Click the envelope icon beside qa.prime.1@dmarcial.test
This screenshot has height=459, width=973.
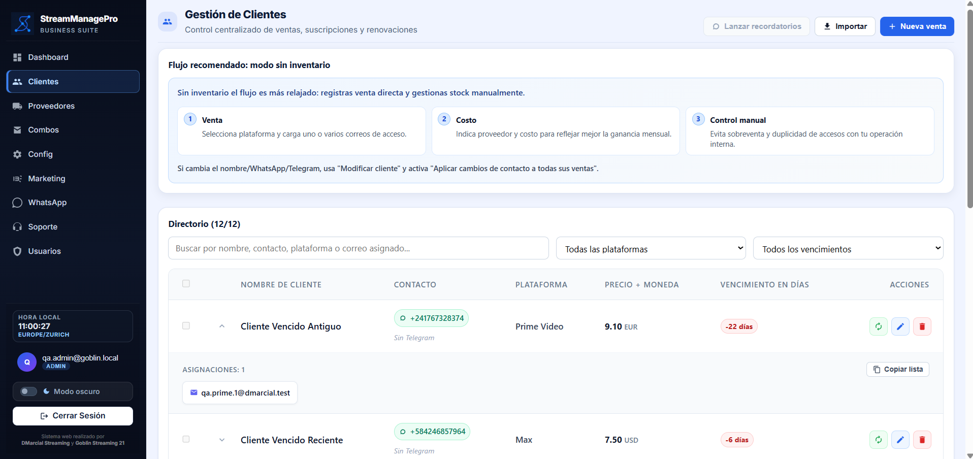194,392
